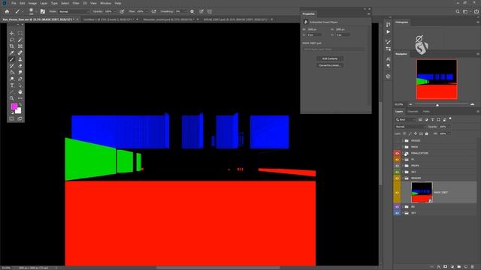
Task: Open the collapsed Actions panel play icon
Action: (388, 31)
